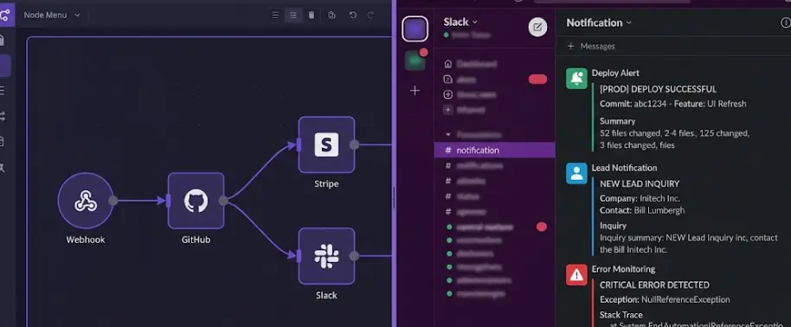Image resolution: width=791 pixels, height=327 pixels.
Task: Click the trash delete icon in toolbar
Action: pyautogui.click(x=312, y=16)
